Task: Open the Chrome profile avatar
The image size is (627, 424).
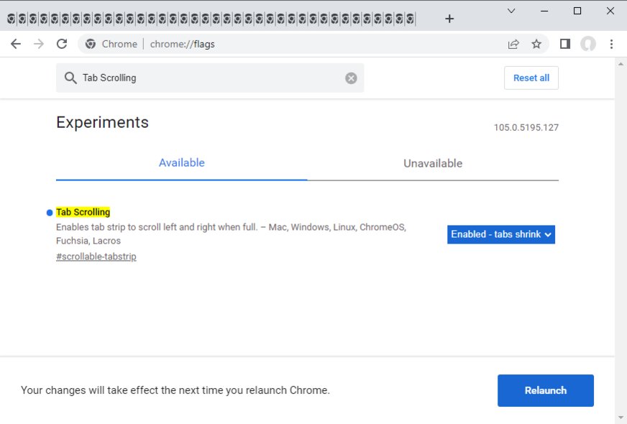Action: [x=588, y=44]
